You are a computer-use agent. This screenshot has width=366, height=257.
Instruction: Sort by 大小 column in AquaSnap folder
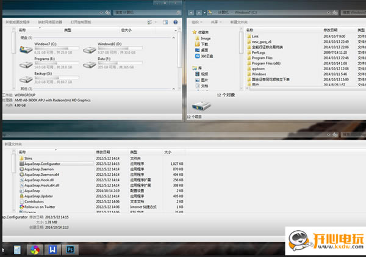pos(168,152)
